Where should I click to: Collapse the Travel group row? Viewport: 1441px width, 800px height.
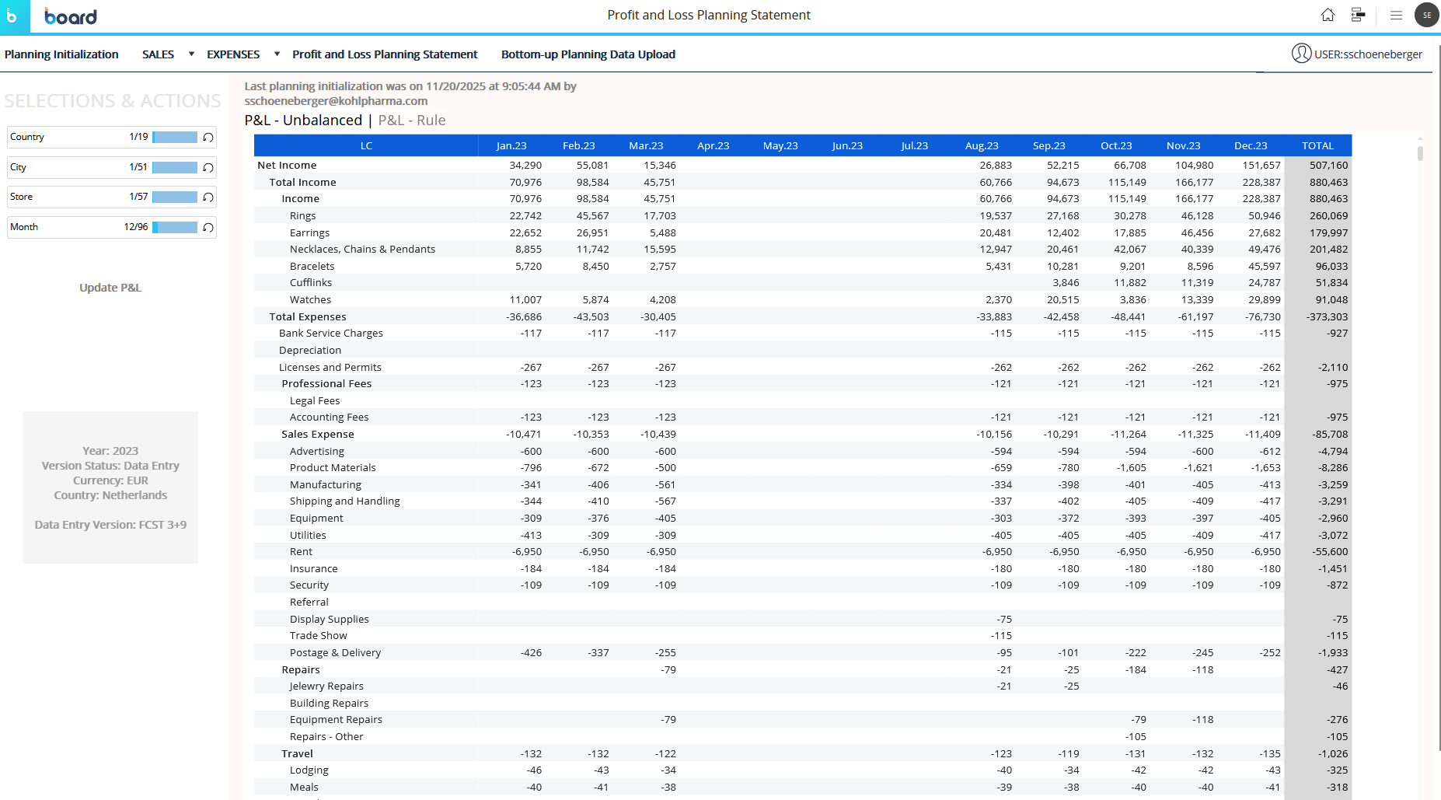tap(297, 754)
